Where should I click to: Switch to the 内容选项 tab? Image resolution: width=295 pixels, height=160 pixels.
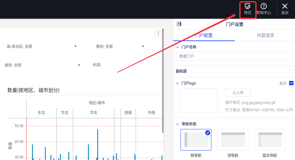point(265,35)
